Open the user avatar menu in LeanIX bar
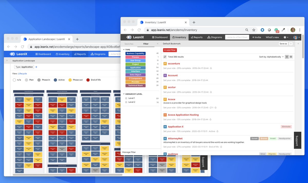The width and height of the screenshot is (308, 183). [x=297, y=37]
